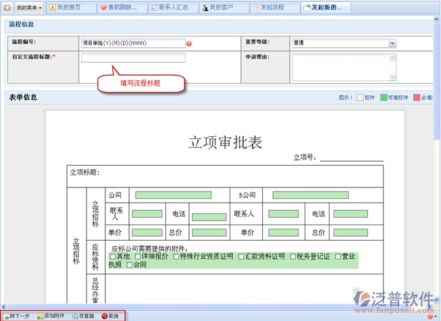441x321 pixels.
Task: Click the 可填控件 green legend swatch
Action: click(384, 98)
